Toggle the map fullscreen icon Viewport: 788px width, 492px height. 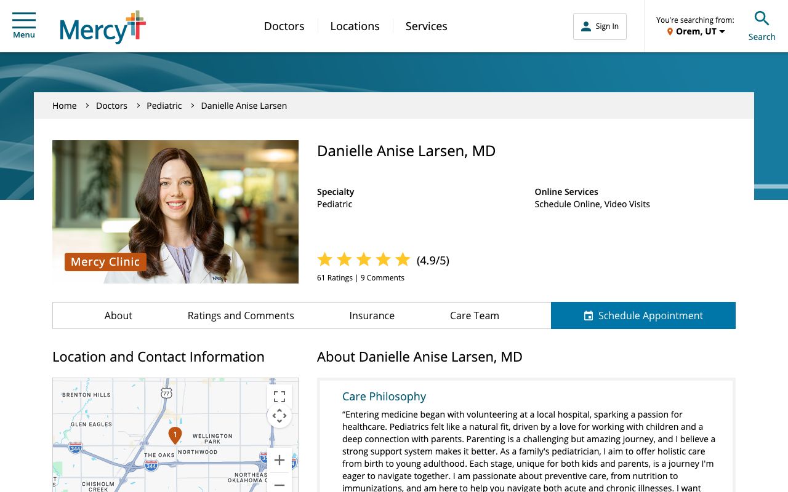pos(279,397)
